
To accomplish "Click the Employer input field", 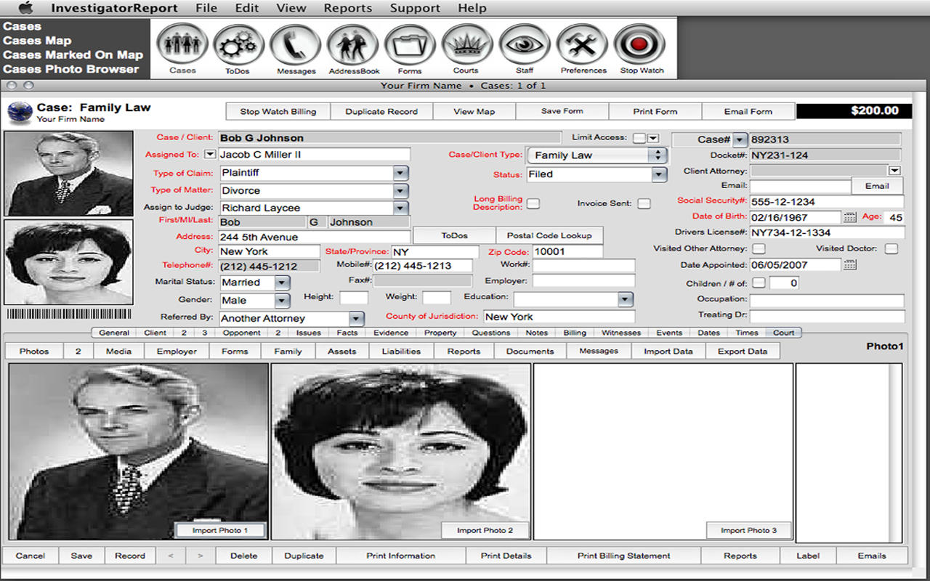I will click(x=583, y=281).
